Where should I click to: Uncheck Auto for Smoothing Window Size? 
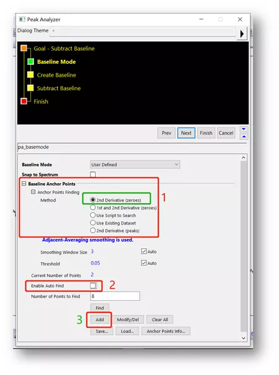(144, 251)
